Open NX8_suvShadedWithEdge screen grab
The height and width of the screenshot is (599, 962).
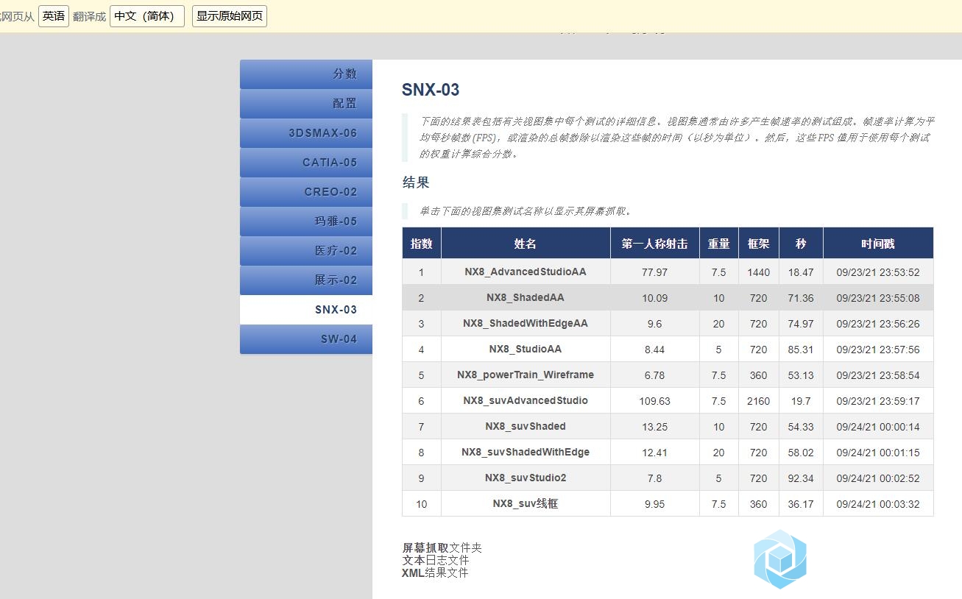526,452
